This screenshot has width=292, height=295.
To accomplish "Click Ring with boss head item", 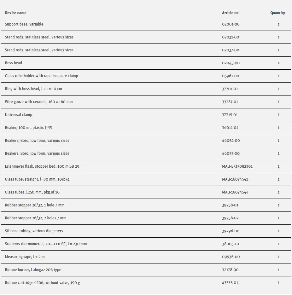I will pos(33,89).
